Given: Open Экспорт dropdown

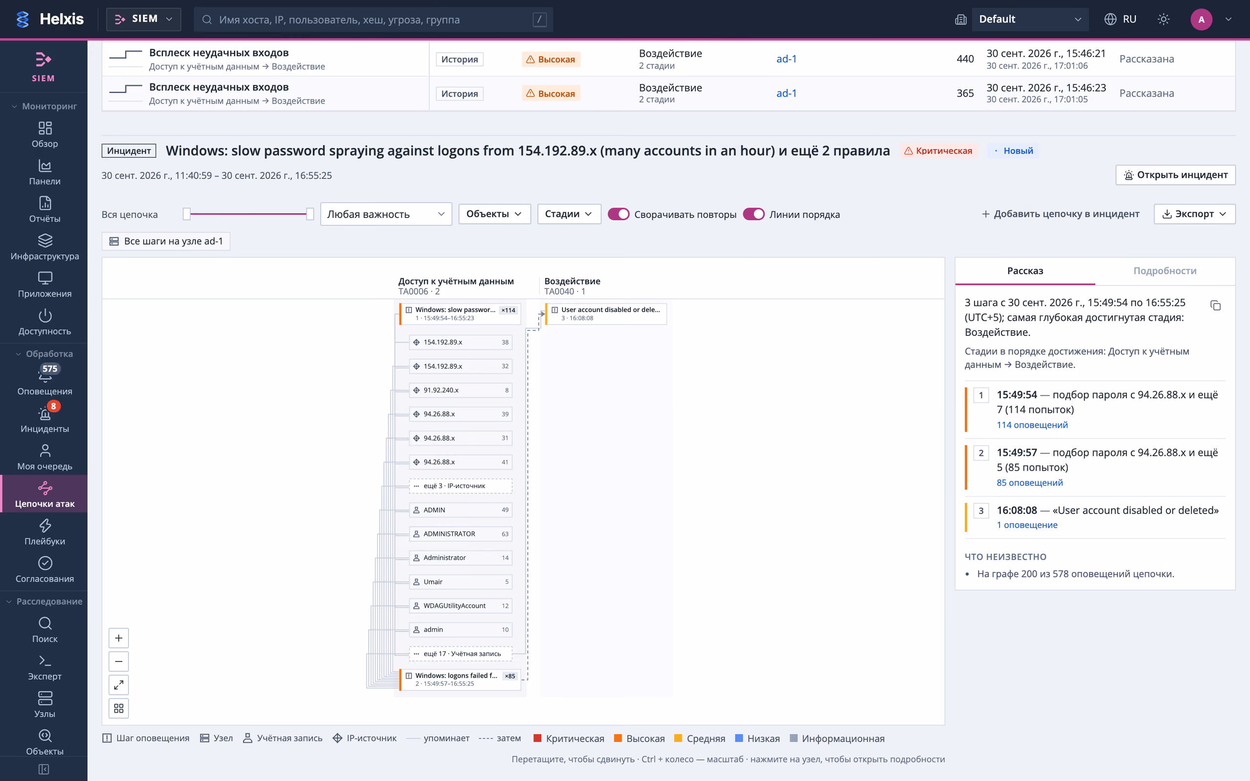Looking at the screenshot, I should pyautogui.click(x=1194, y=214).
